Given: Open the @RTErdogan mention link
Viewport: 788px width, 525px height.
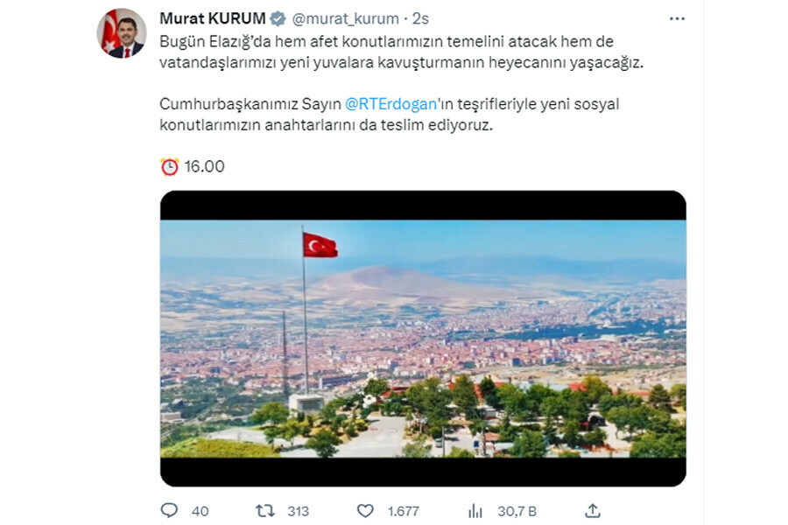Looking at the screenshot, I should (391, 104).
